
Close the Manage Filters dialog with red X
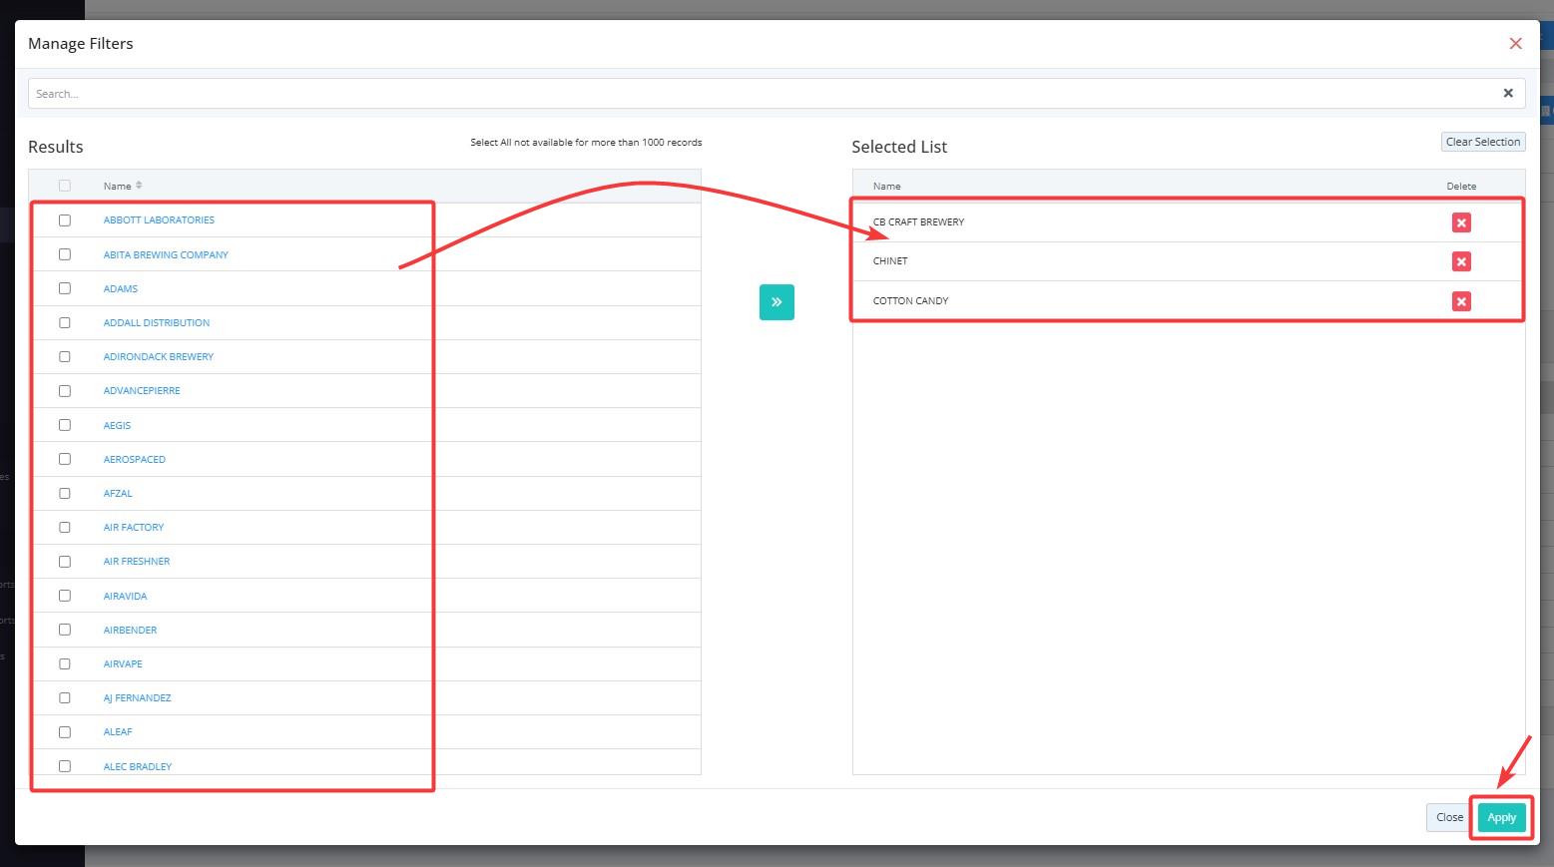tap(1515, 43)
